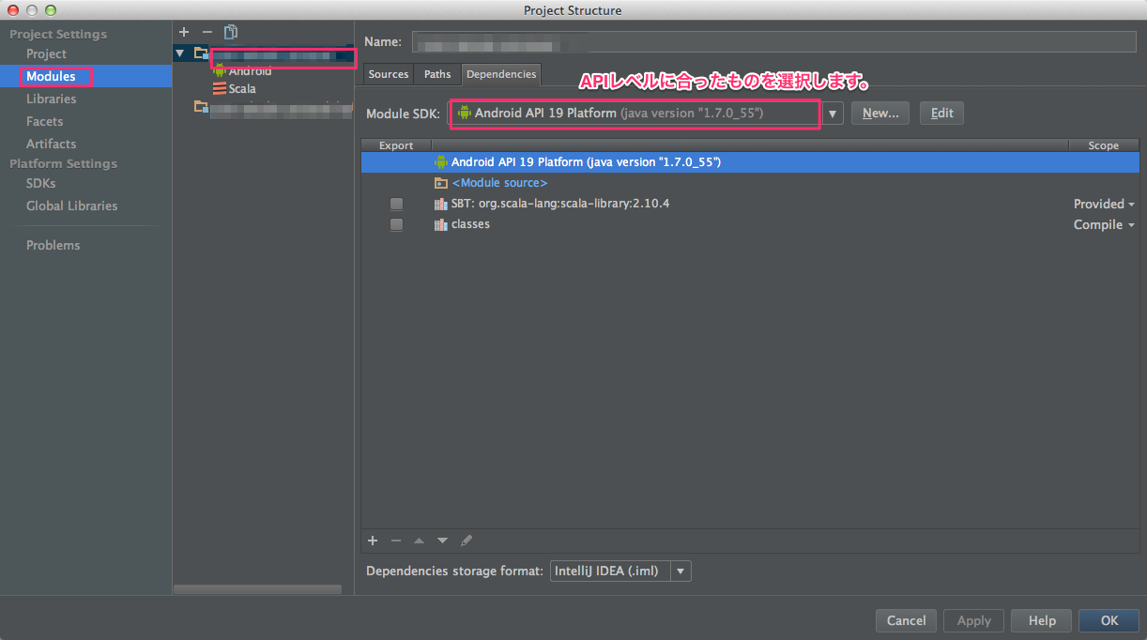
Task: Change the Compile scope of classes
Action: [1104, 224]
